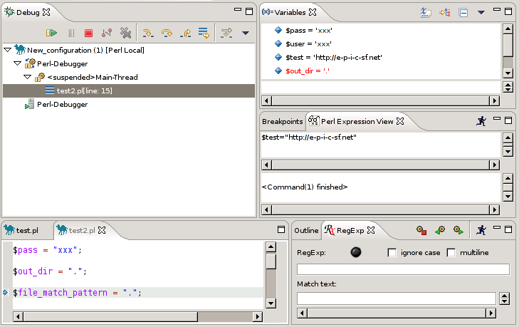Click Collapse All in Variables view
The height and width of the screenshot is (327, 519).
coord(463,13)
